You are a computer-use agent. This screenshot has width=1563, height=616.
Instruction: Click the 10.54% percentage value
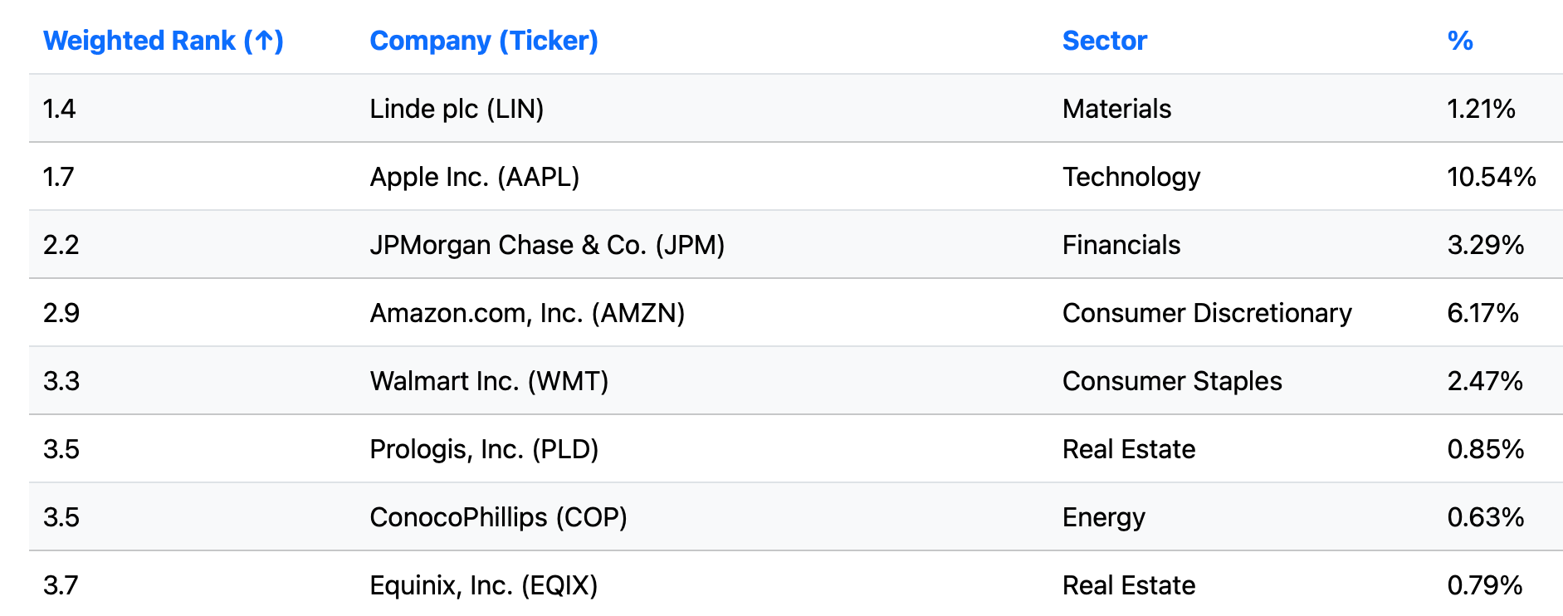(x=1492, y=177)
